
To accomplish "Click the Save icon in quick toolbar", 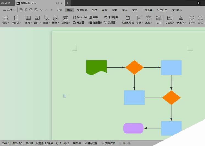I will click(x=21, y=10).
